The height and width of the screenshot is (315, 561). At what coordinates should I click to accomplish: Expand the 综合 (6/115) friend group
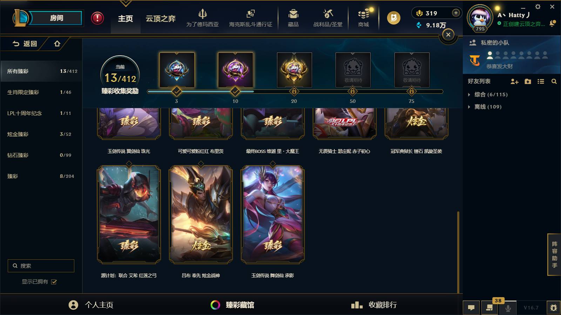point(488,94)
